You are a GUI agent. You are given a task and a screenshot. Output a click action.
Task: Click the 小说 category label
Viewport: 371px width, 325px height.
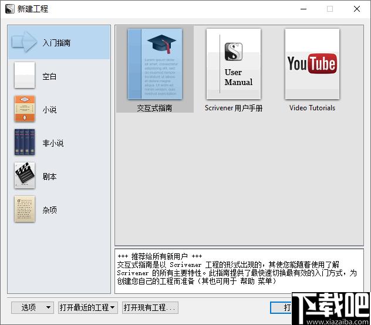pos(49,110)
